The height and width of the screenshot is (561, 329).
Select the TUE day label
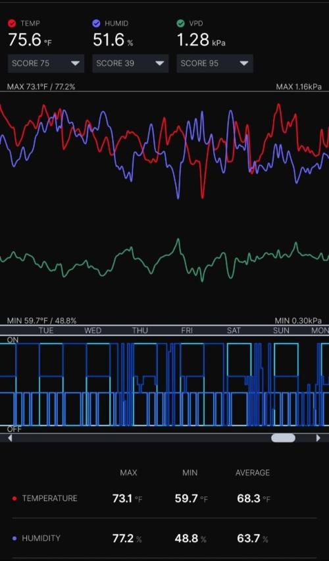pyautogui.click(x=46, y=331)
